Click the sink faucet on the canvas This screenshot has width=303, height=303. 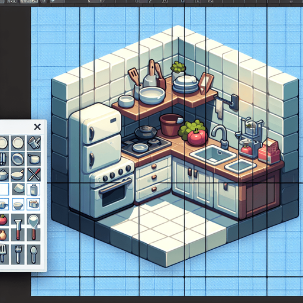(220, 137)
